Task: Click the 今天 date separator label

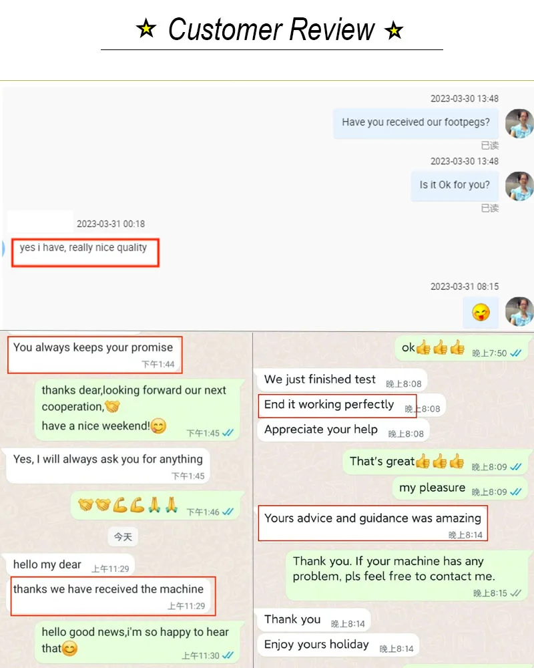Action: point(123,537)
